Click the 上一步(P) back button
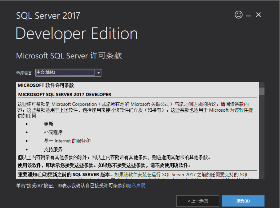Image resolution: width=280 pixels, height=208 pixels. (x=198, y=201)
